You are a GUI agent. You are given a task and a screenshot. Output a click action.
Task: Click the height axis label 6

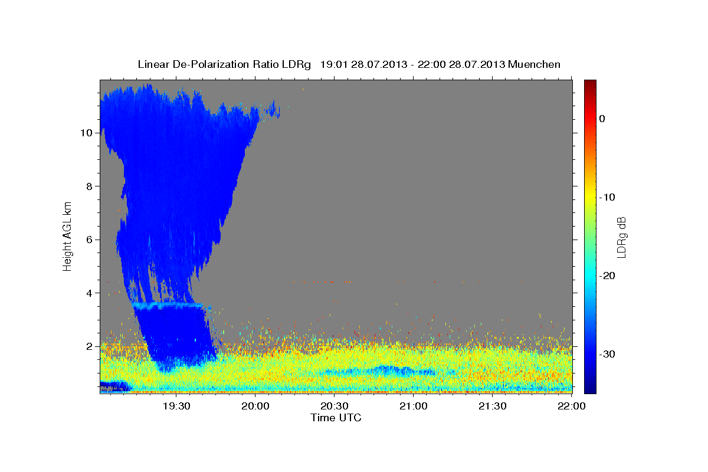pos(91,240)
